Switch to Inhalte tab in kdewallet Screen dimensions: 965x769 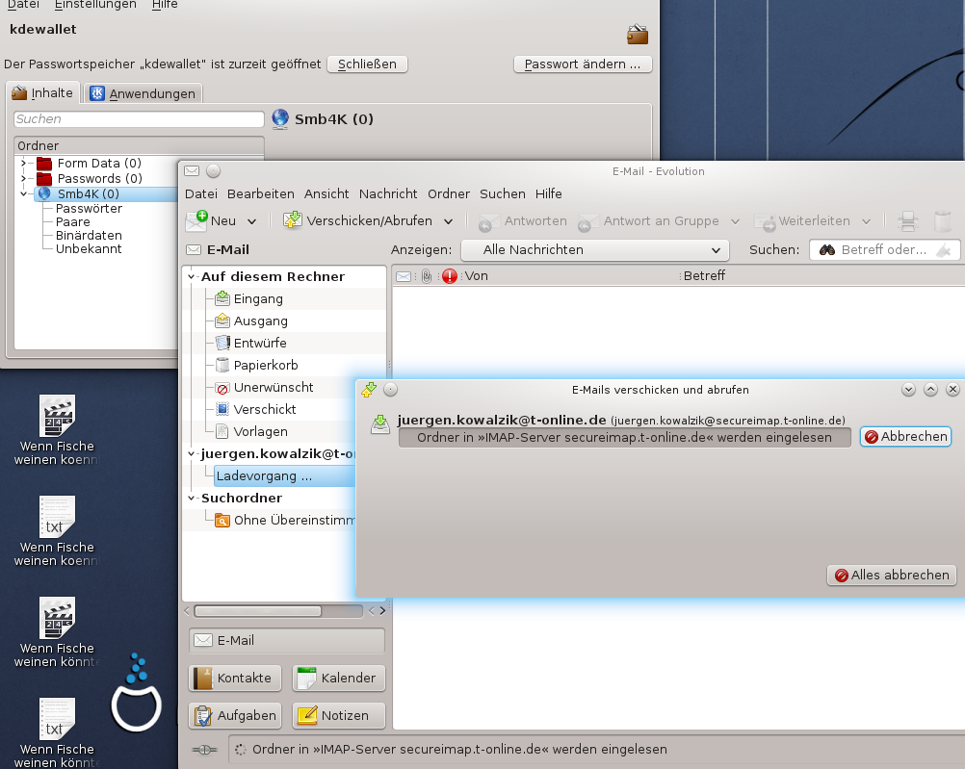tap(42, 93)
